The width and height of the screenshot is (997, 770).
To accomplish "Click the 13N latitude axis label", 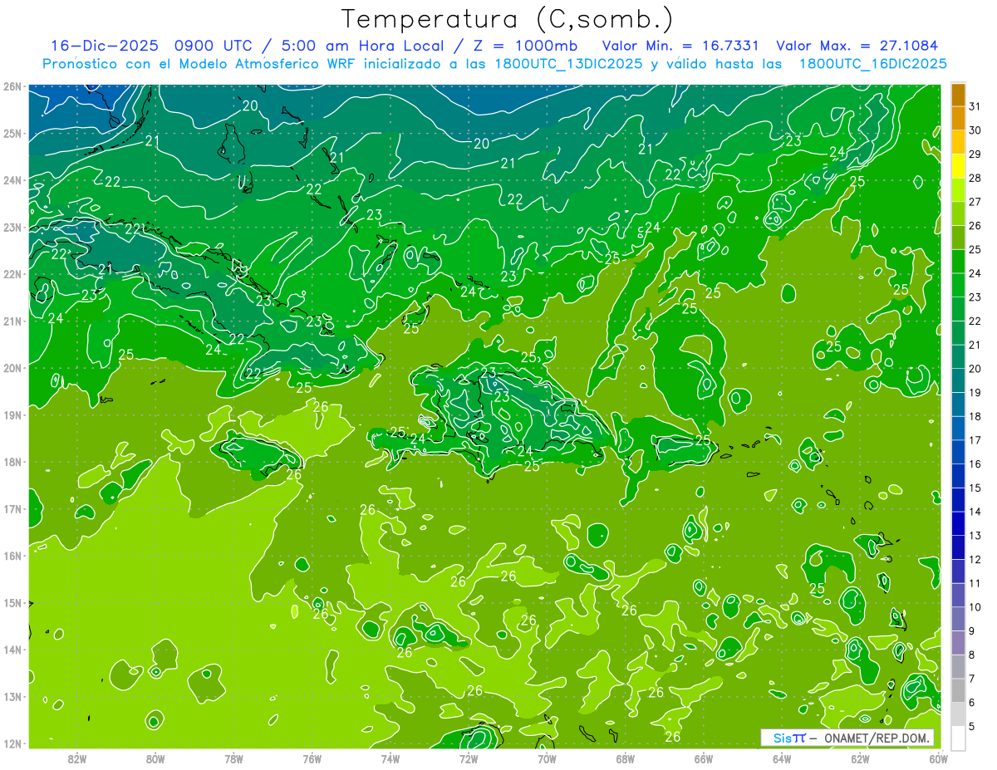I will (x=12, y=697).
